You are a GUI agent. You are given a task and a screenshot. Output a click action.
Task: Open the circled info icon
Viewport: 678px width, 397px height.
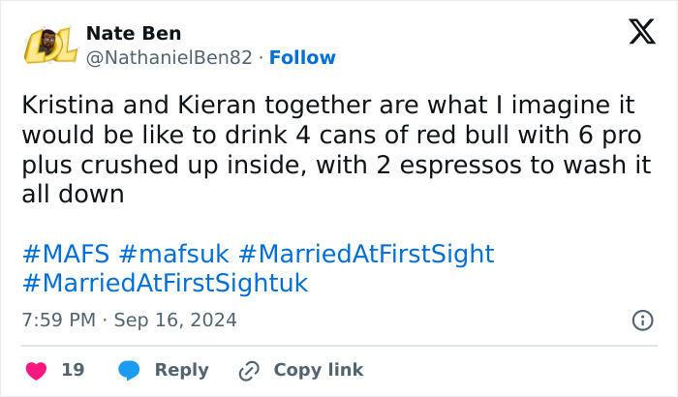641,320
